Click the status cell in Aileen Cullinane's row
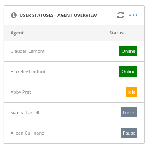The height and width of the screenshot is (149, 148). 119,133
